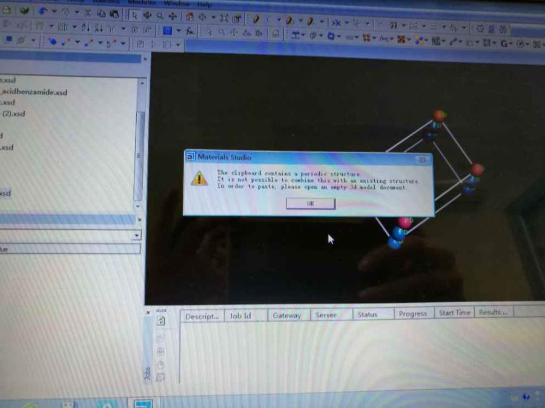Open the GULP G module icon
545x408 pixels.
tap(504, 44)
